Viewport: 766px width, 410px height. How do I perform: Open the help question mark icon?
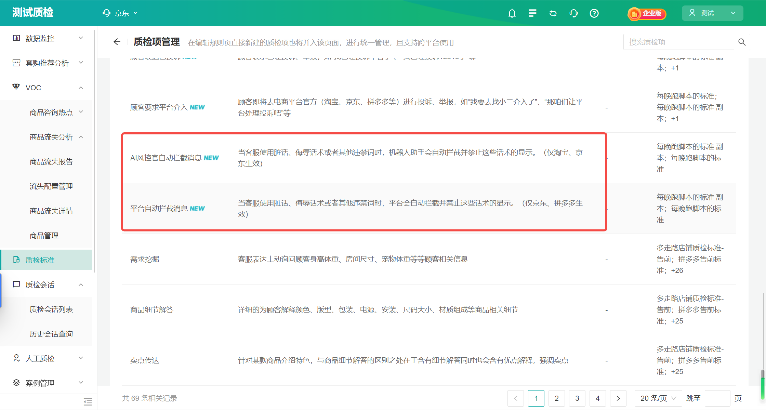coord(594,13)
